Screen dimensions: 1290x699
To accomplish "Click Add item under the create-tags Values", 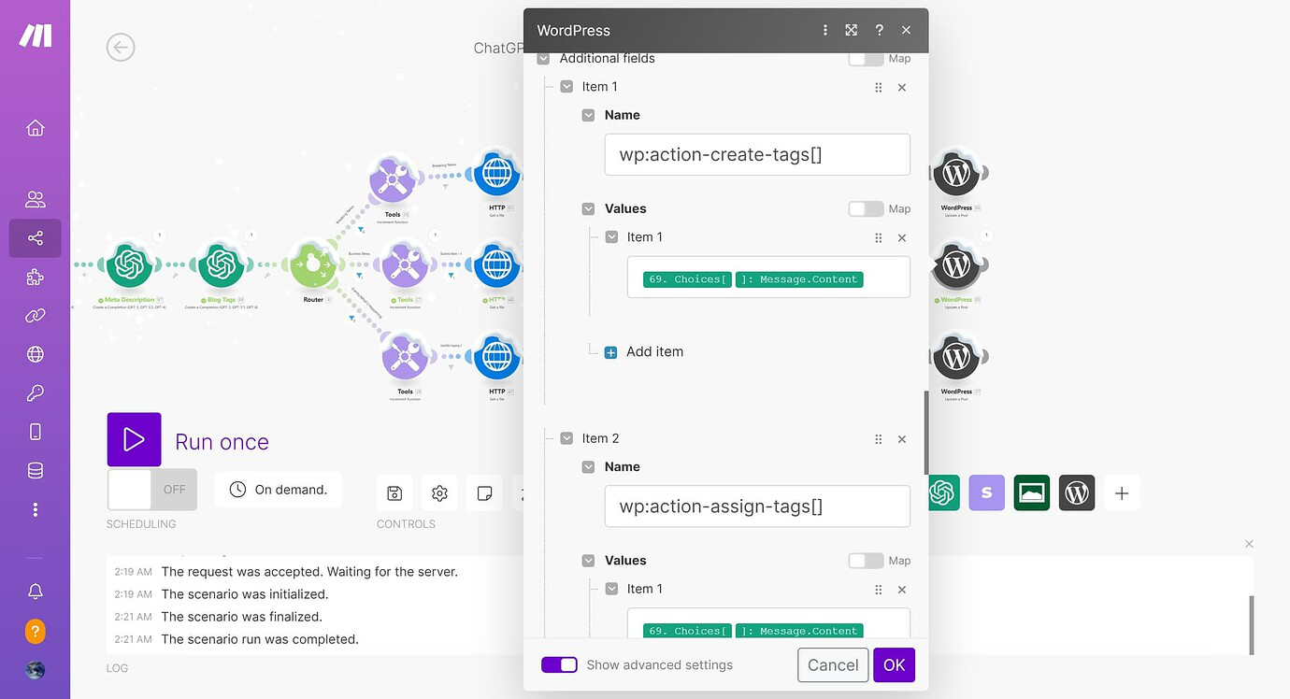I will [x=644, y=351].
